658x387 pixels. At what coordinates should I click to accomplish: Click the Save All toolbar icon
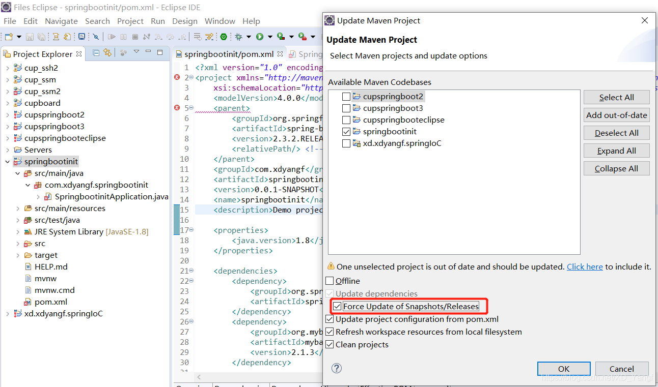point(41,37)
